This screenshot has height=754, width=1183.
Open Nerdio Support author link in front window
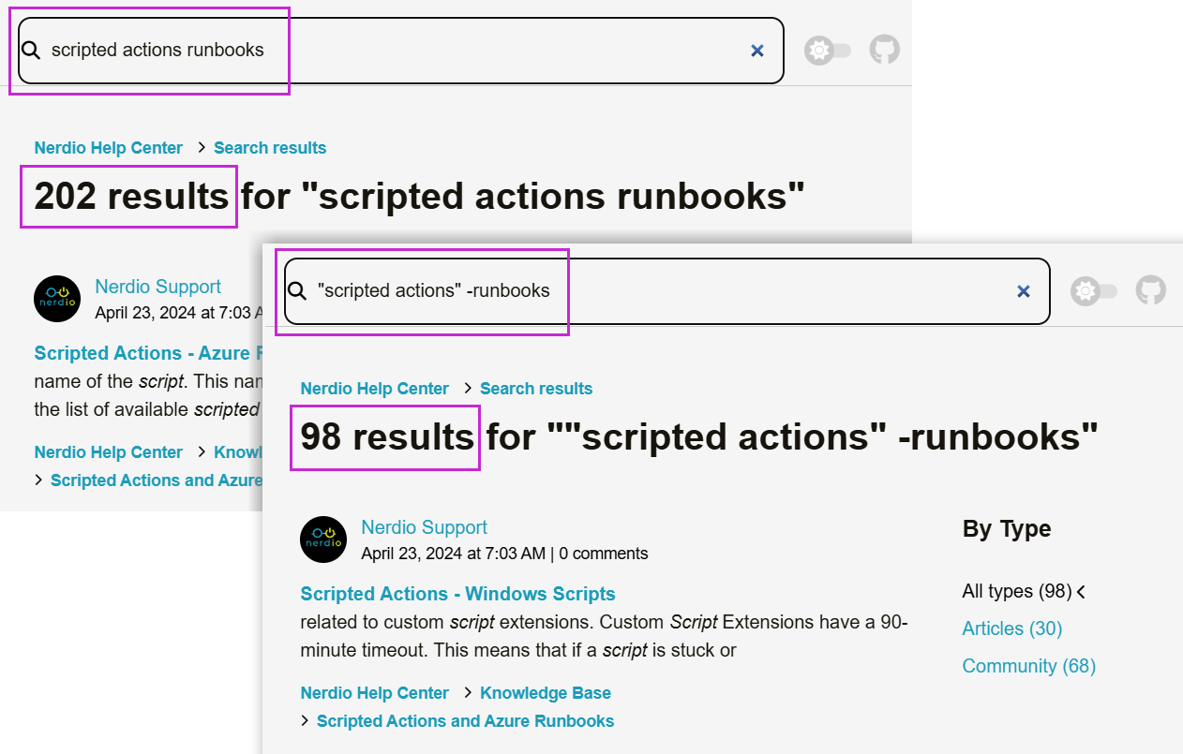(x=425, y=527)
